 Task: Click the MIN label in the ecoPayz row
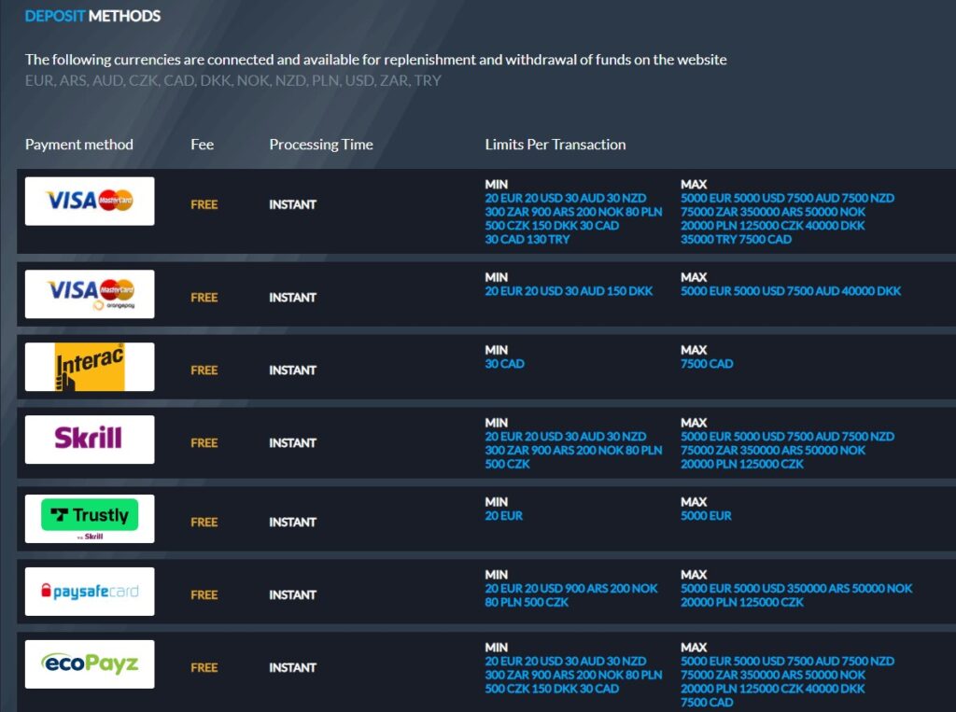coord(497,648)
